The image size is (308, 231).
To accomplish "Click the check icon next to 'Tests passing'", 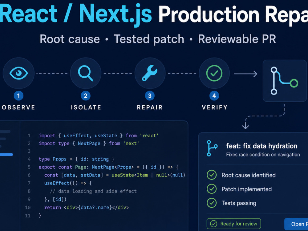I will (212, 203).
